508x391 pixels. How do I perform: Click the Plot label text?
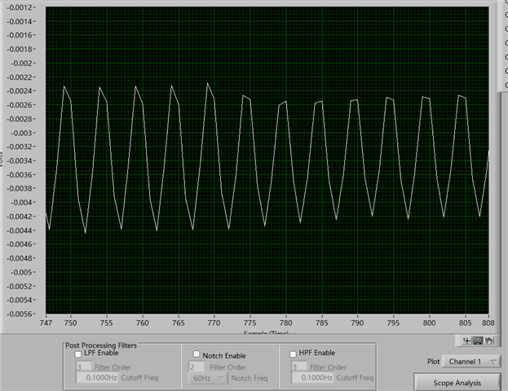(x=433, y=362)
